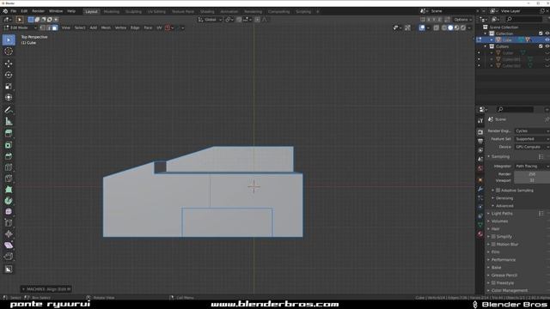The image size is (550, 309).
Task: Toggle viewport overlays
Action: [x=422, y=27]
